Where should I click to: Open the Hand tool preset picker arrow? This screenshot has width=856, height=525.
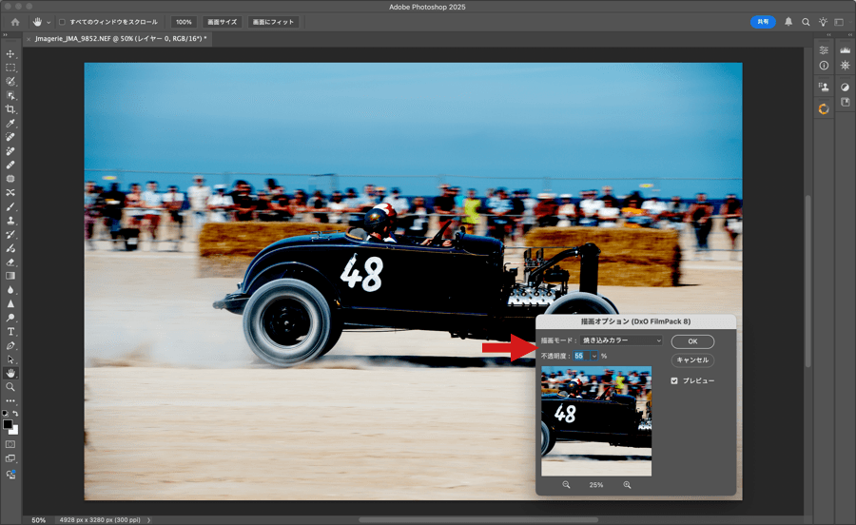click(x=49, y=22)
